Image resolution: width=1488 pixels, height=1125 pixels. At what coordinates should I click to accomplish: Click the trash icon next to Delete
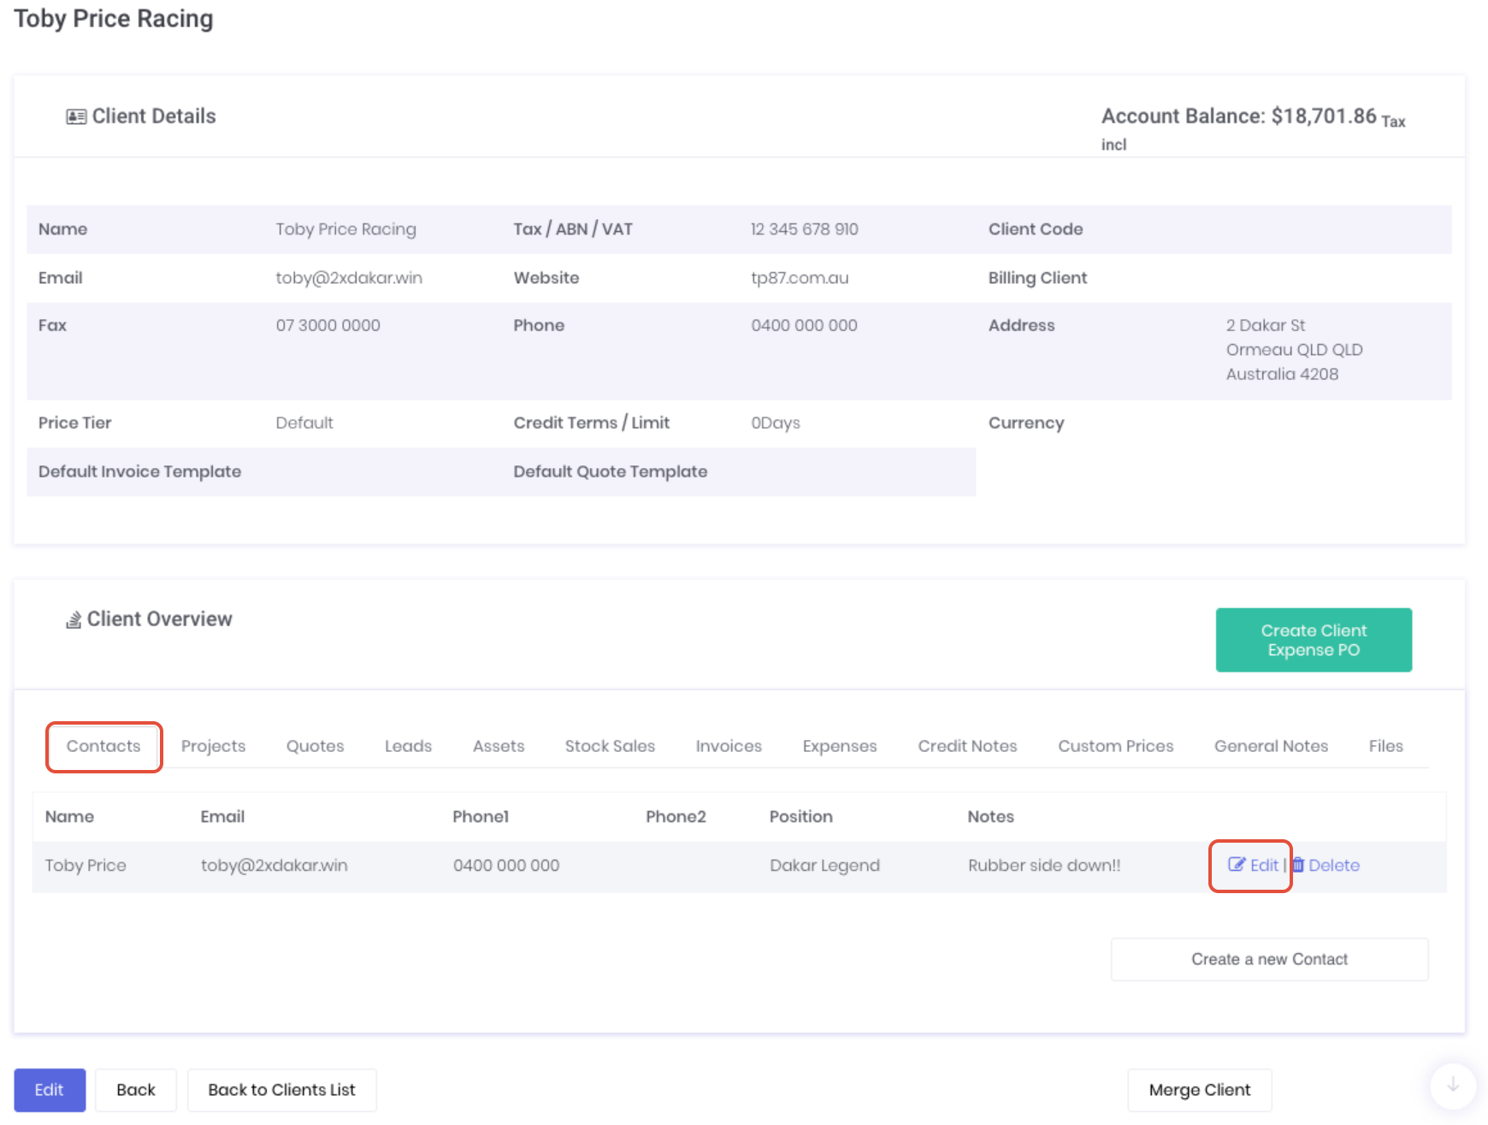[x=1298, y=865]
